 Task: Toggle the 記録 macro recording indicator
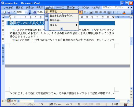click(x=84, y=104)
